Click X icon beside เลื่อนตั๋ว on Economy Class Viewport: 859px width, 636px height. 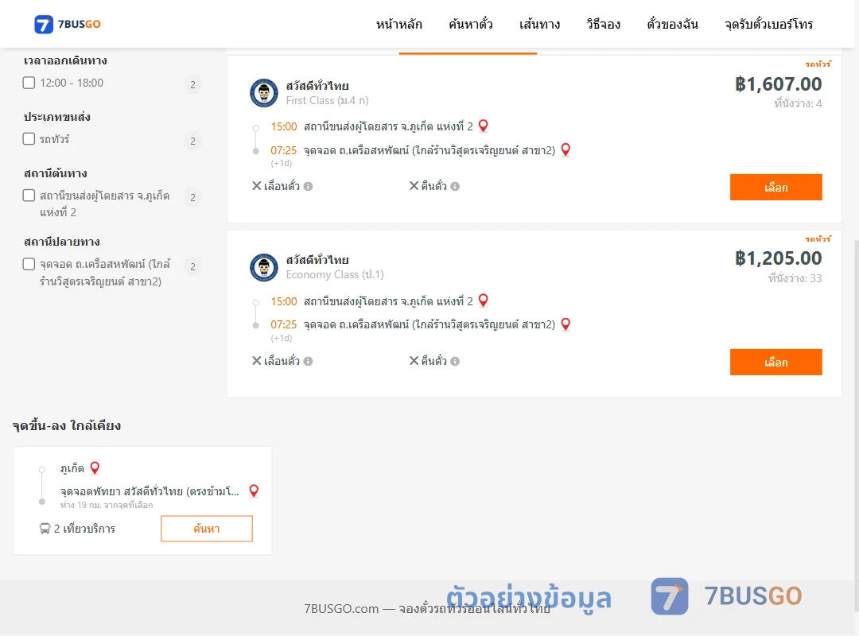point(256,360)
